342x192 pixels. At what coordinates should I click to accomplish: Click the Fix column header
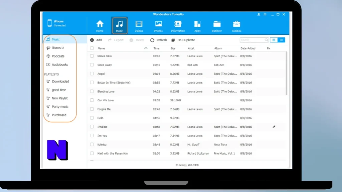269,48
